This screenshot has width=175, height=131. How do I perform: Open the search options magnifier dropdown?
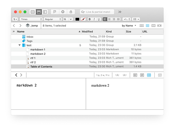pos(83,12)
